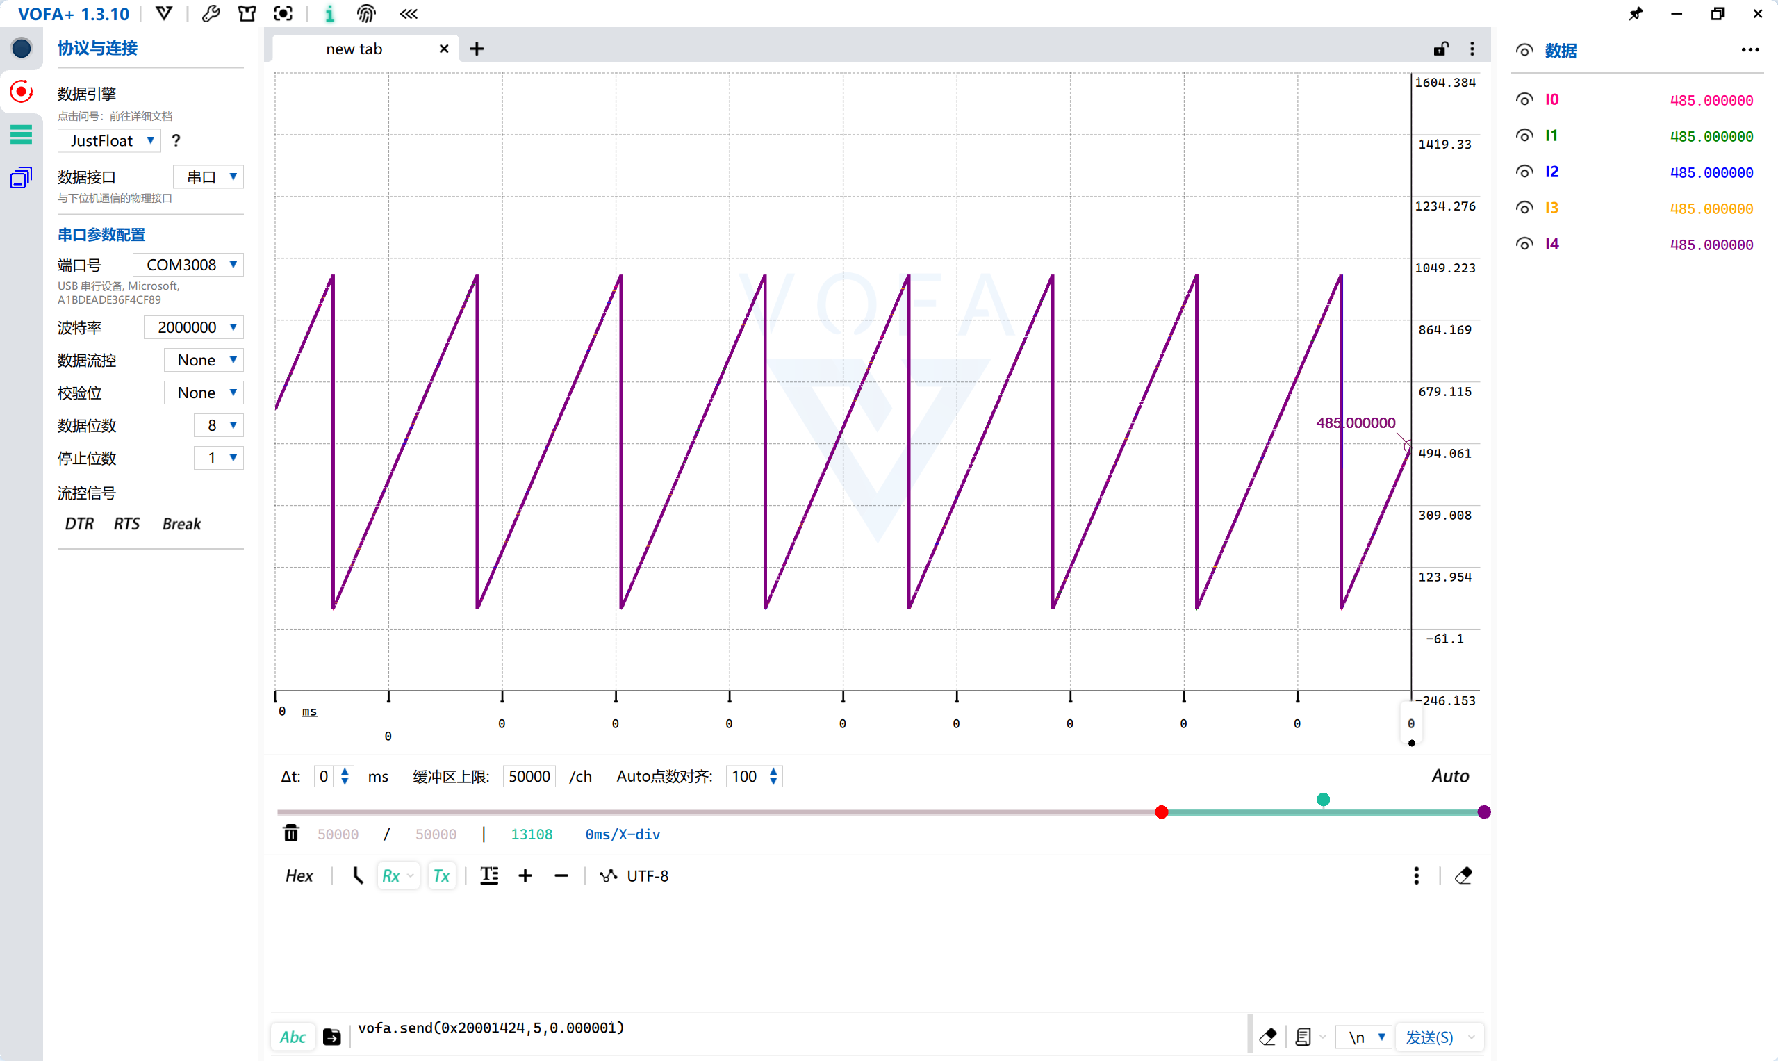Viewport: 1778px width, 1061px height.
Task: Open the green info icon
Action: (x=329, y=14)
